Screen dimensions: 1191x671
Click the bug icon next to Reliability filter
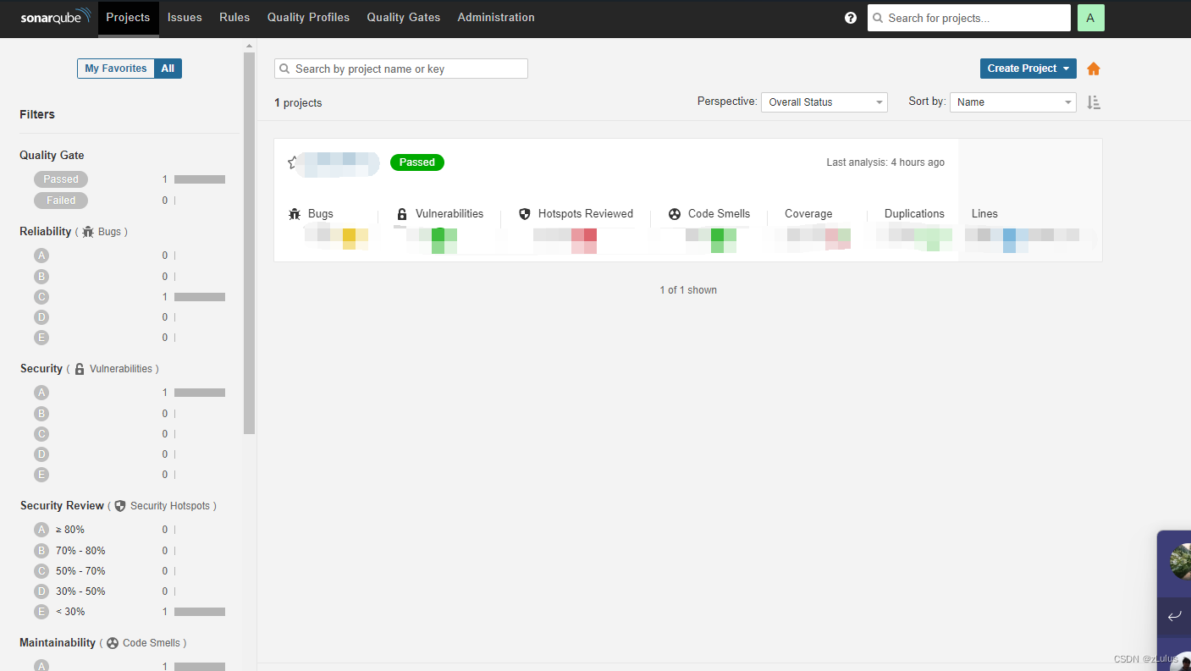[88, 232]
